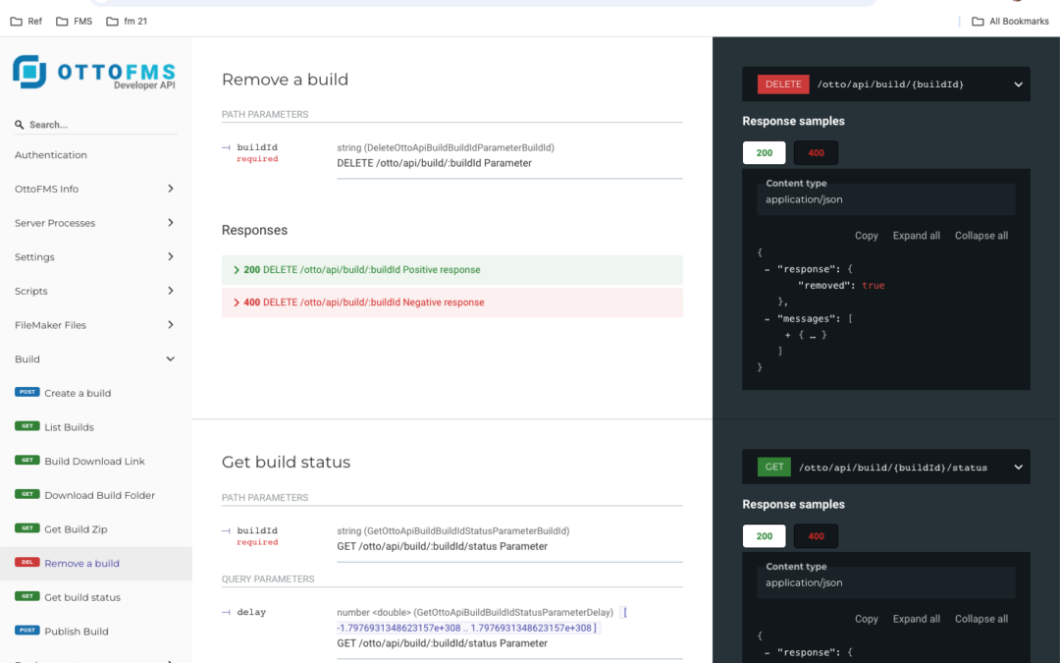Go to Get Build Zip
1060x663 pixels.
pyautogui.click(x=76, y=529)
